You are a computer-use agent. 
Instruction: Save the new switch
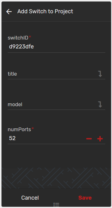tap(85, 198)
